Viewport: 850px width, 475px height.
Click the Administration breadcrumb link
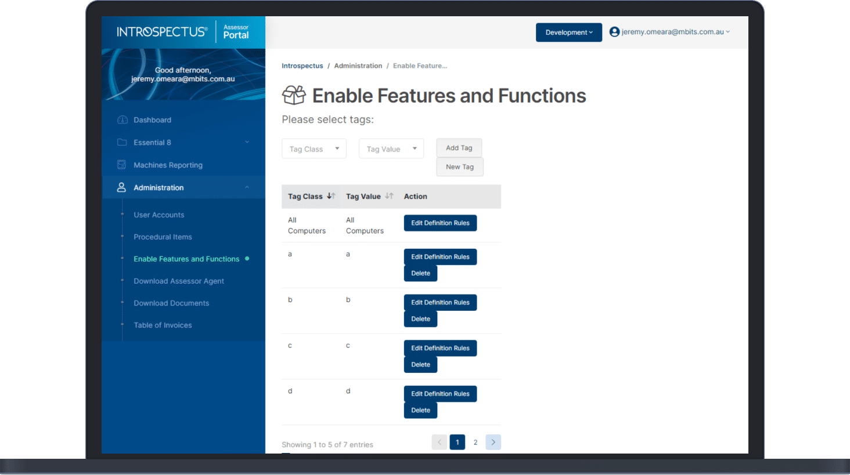[358, 66]
